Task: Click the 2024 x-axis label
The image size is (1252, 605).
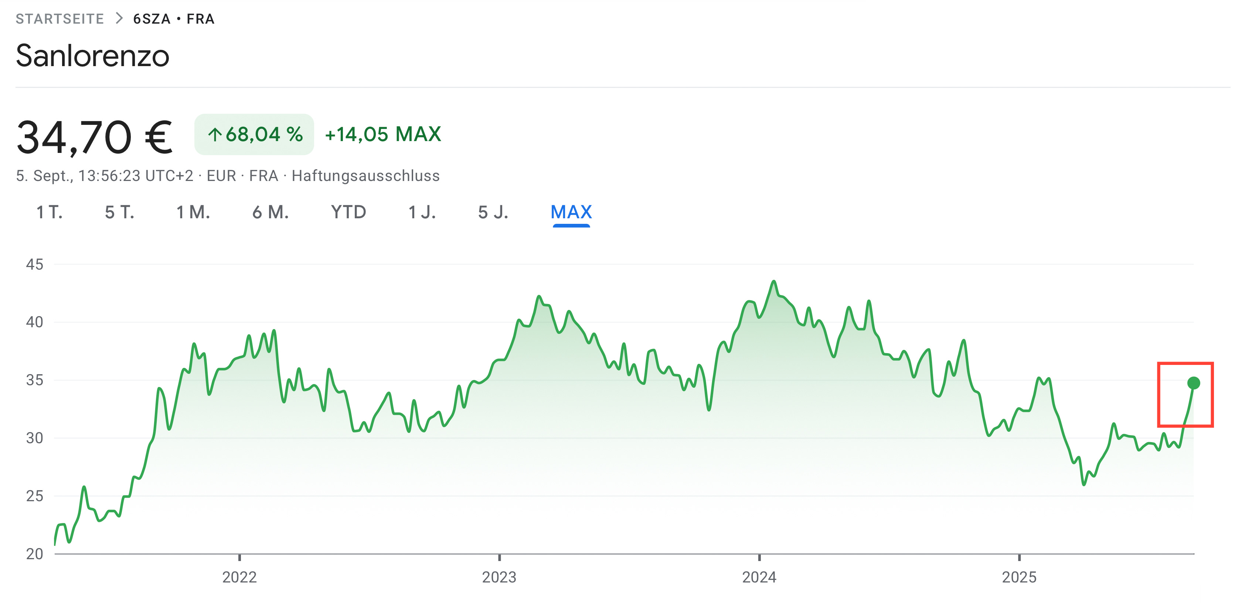Action: (x=759, y=577)
